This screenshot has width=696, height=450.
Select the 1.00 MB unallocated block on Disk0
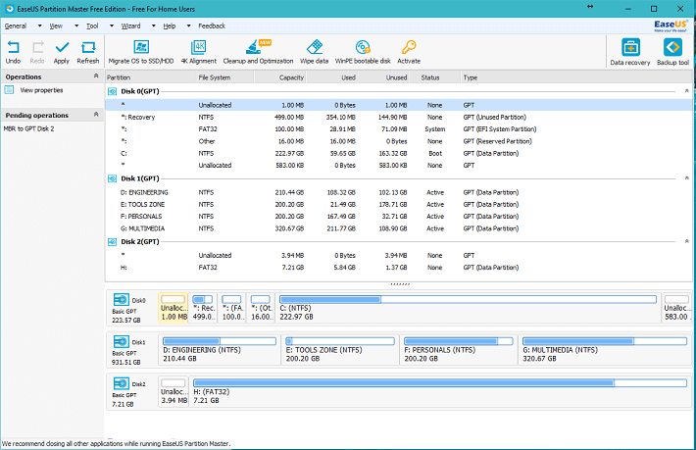tap(174, 308)
